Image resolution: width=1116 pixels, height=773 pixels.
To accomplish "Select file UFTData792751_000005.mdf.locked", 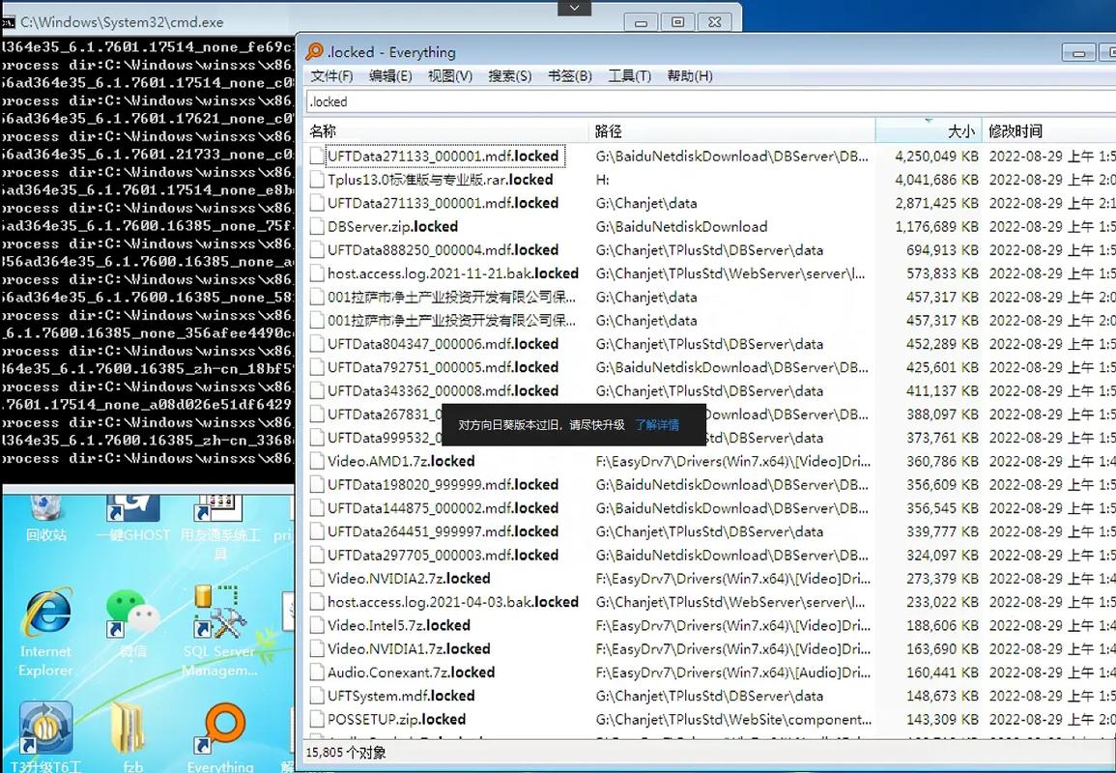I will (x=443, y=367).
